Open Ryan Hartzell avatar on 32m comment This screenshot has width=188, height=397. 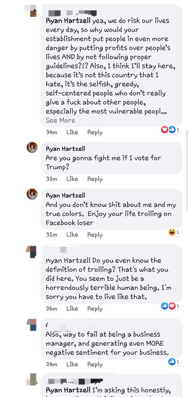[32, 147]
